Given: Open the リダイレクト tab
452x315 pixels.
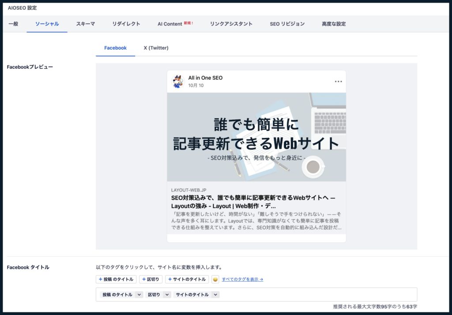Looking at the screenshot, I should (x=126, y=24).
